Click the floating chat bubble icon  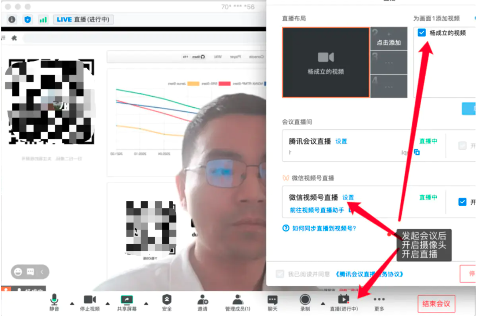30,272
